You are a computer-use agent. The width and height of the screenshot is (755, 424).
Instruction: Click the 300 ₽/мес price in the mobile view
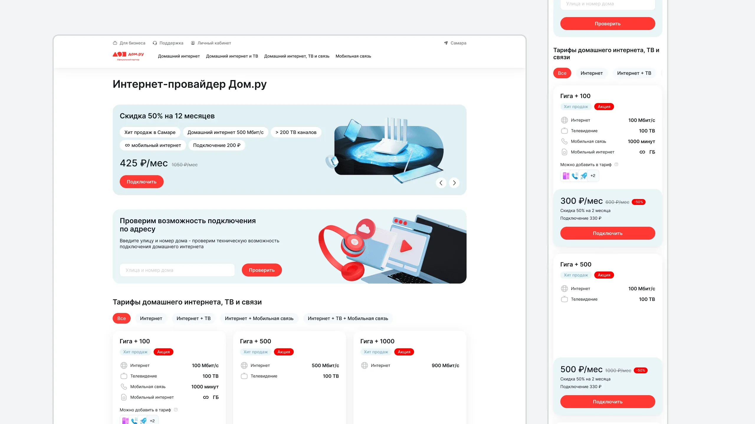[x=581, y=201]
